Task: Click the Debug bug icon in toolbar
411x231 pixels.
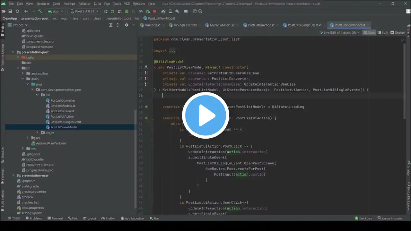Action: pyautogui.click(x=127, y=11)
